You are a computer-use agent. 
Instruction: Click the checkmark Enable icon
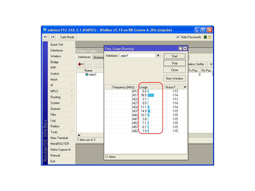click(x=97, y=64)
